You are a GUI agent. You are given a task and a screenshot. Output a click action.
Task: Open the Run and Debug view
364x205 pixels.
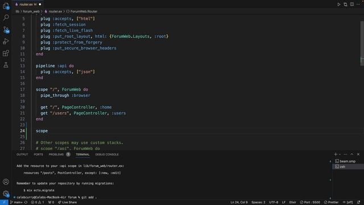coord(6,42)
